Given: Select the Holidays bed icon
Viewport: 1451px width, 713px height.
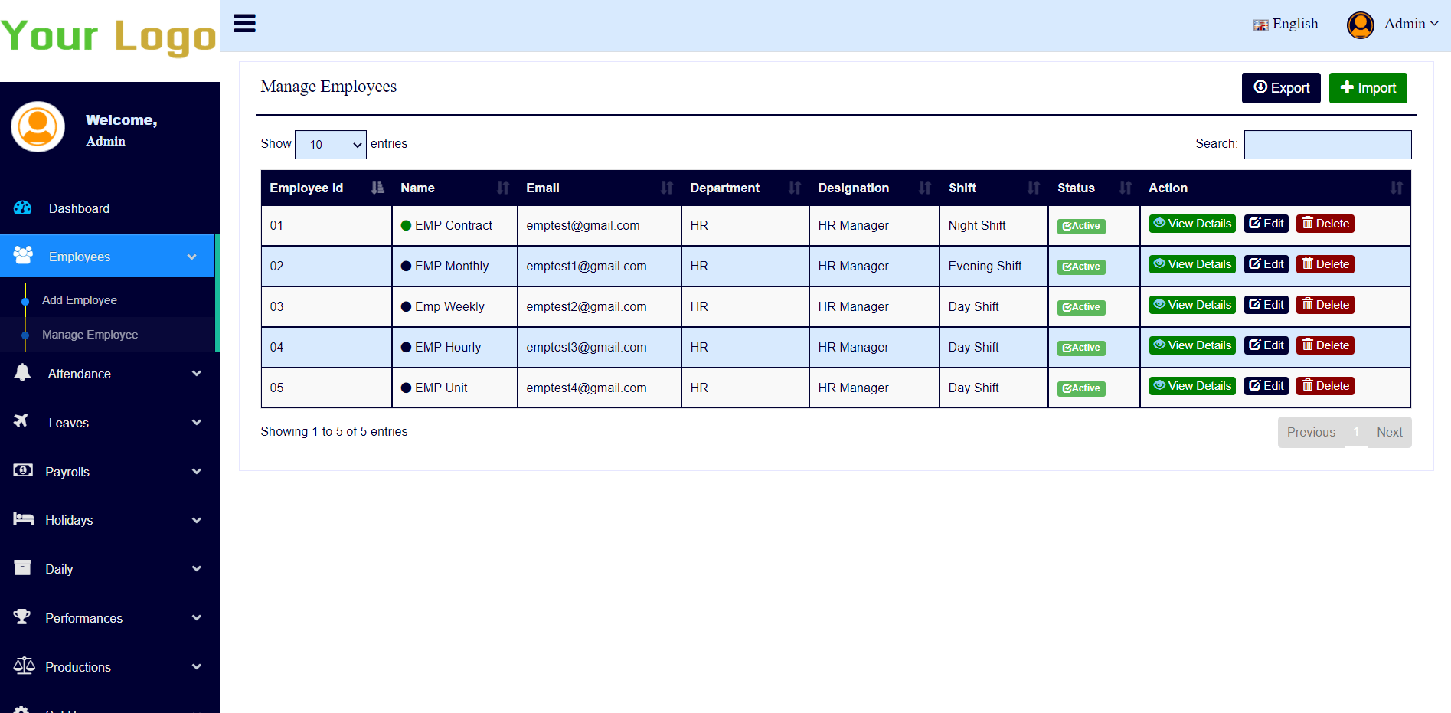Looking at the screenshot, I should tap(22, 520).
